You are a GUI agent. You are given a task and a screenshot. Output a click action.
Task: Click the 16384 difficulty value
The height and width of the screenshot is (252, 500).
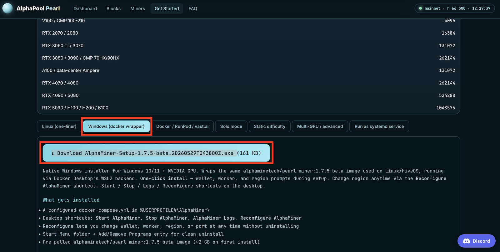[448, 33]
